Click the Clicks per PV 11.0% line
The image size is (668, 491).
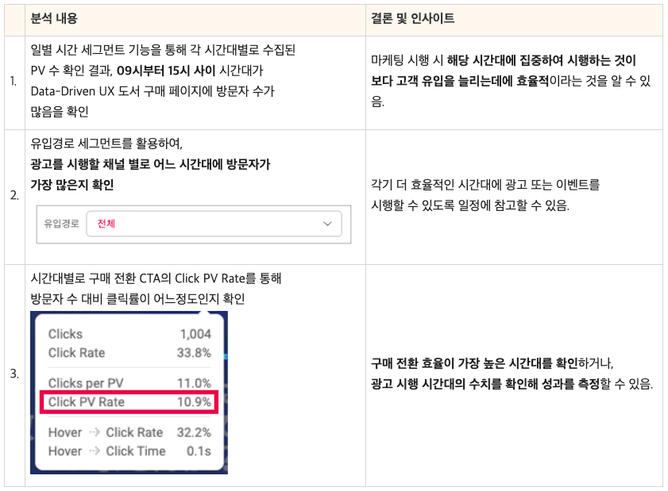129,383
